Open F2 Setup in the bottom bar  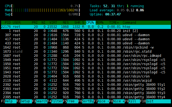(24, 101)
